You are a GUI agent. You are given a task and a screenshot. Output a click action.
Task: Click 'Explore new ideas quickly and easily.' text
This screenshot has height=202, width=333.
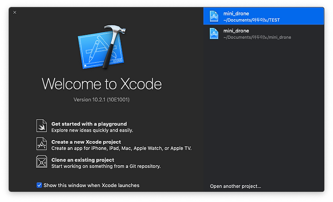pos(92,130)
